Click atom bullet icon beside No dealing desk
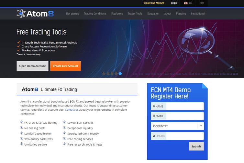The image size is (244, 163). point(21,128)
